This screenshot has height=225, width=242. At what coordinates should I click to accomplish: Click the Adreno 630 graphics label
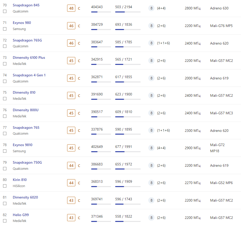point(219,8)
